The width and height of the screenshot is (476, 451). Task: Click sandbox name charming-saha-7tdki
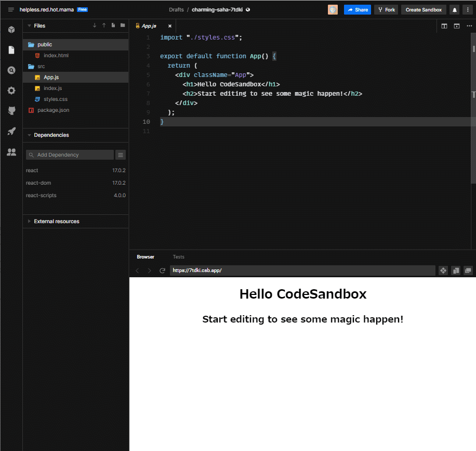tap(217, 10)
